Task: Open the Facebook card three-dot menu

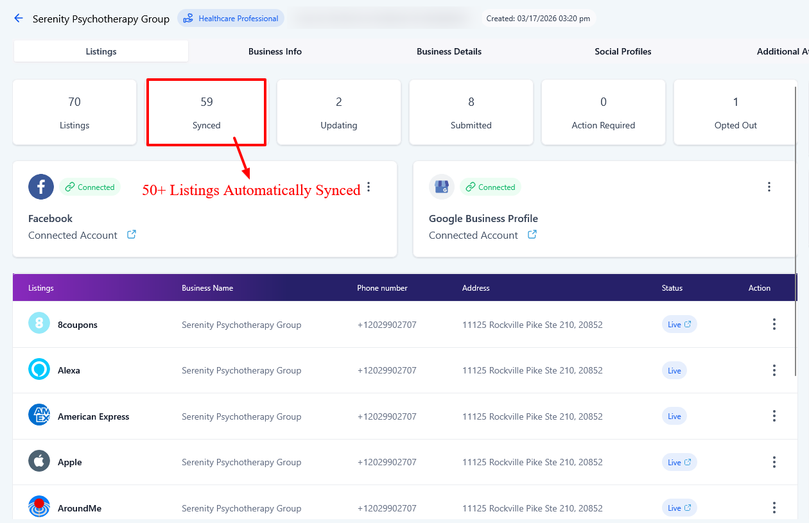Action: (x=369, y=187)
